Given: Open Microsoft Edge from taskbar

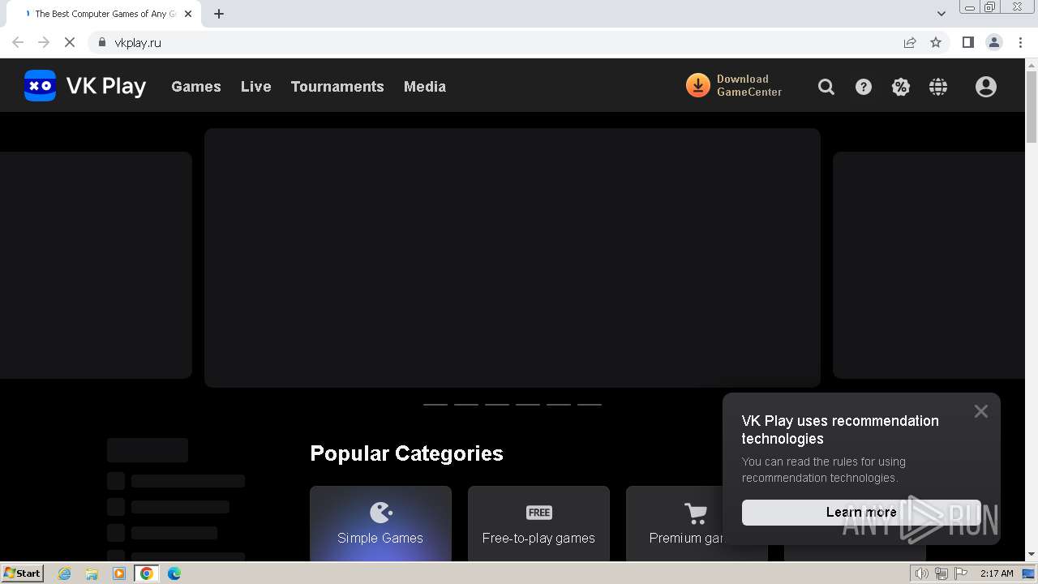Looking at the screenshot, I should point(174,573).
